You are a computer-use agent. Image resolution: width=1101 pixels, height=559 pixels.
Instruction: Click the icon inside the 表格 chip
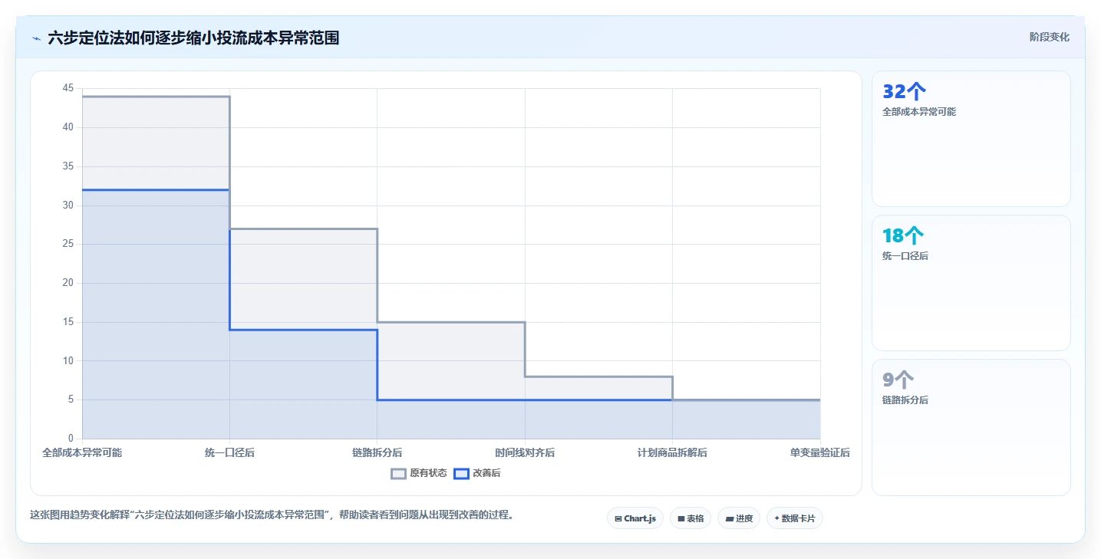tap(681, 519)
